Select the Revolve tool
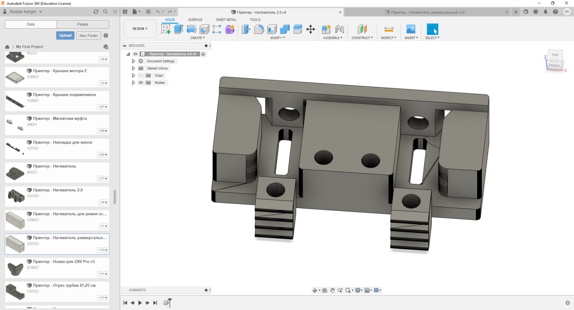The width and height of the screenshot is (574, 310). pyautogui.click(x=191, y=30)
